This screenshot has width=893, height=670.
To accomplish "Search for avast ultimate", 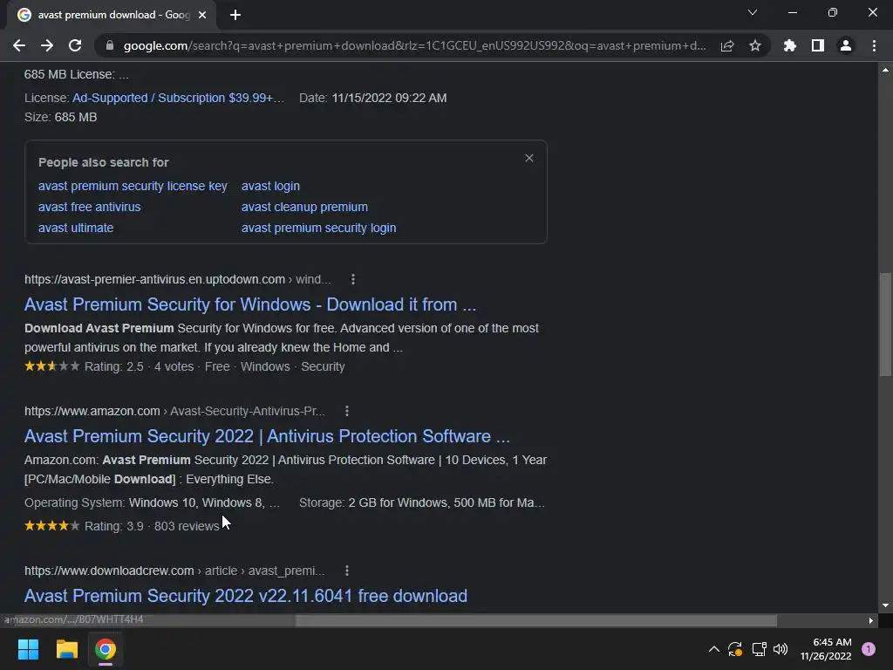I will 76,228.
